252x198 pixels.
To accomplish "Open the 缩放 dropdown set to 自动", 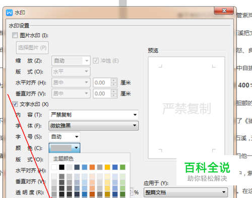I will (71, 60).
